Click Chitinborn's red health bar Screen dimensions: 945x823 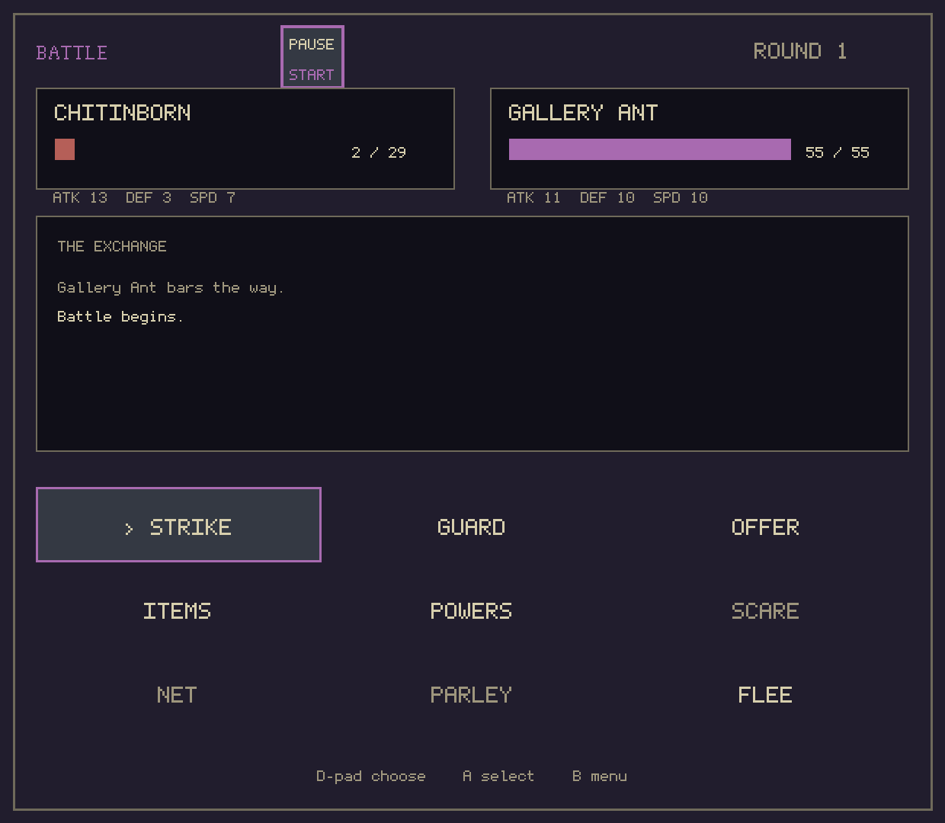pos(65,149)
